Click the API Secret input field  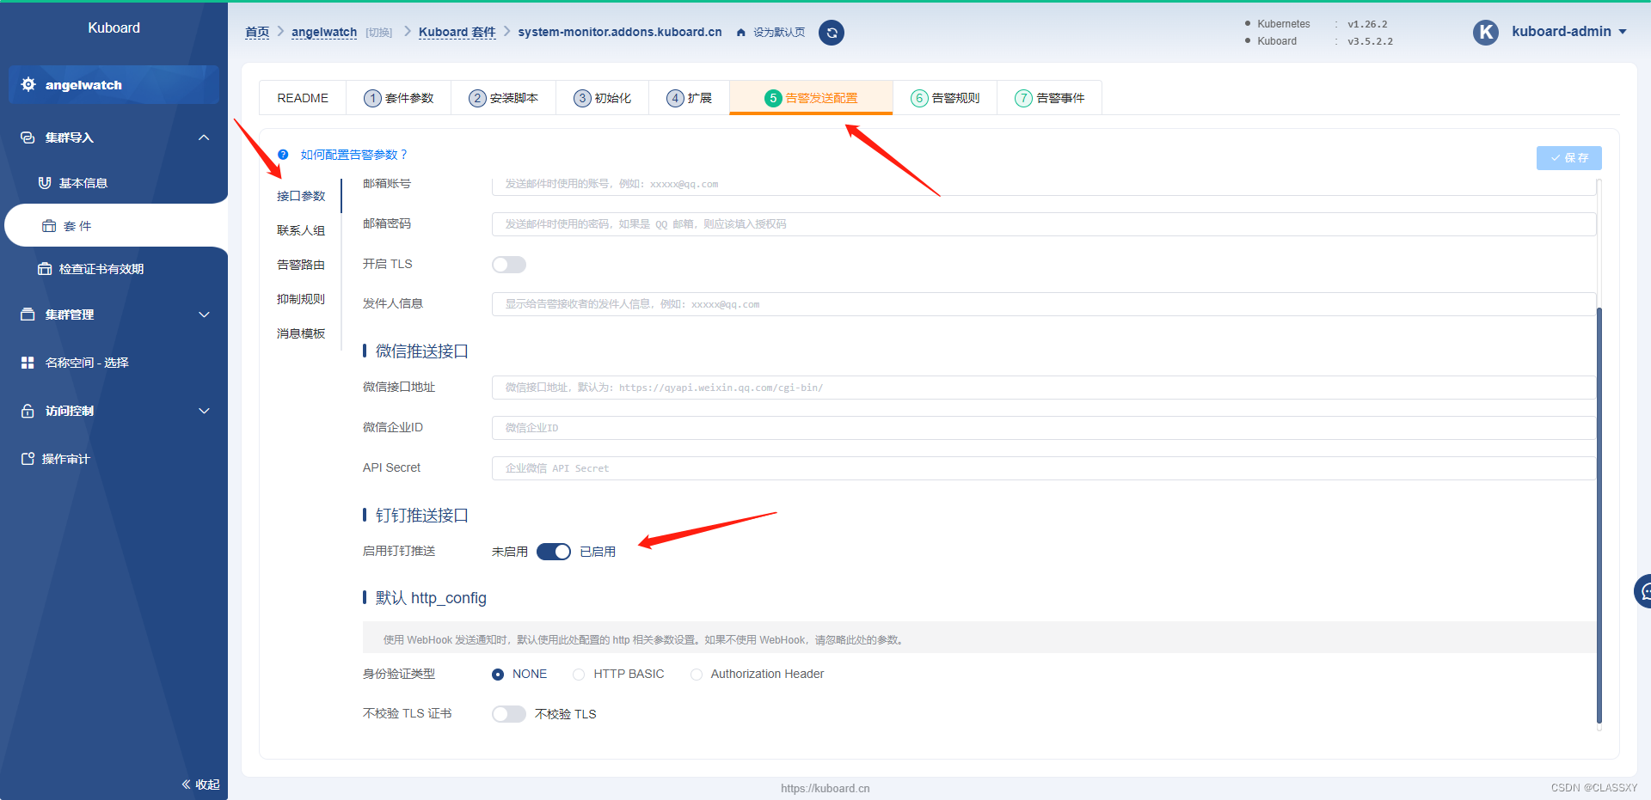click(1044, 468)
